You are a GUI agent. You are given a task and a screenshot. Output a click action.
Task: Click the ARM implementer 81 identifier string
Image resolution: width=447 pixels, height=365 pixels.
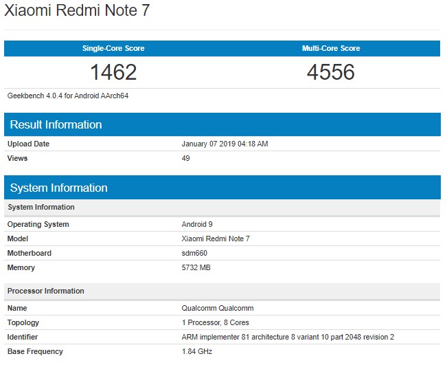(288, 337)
